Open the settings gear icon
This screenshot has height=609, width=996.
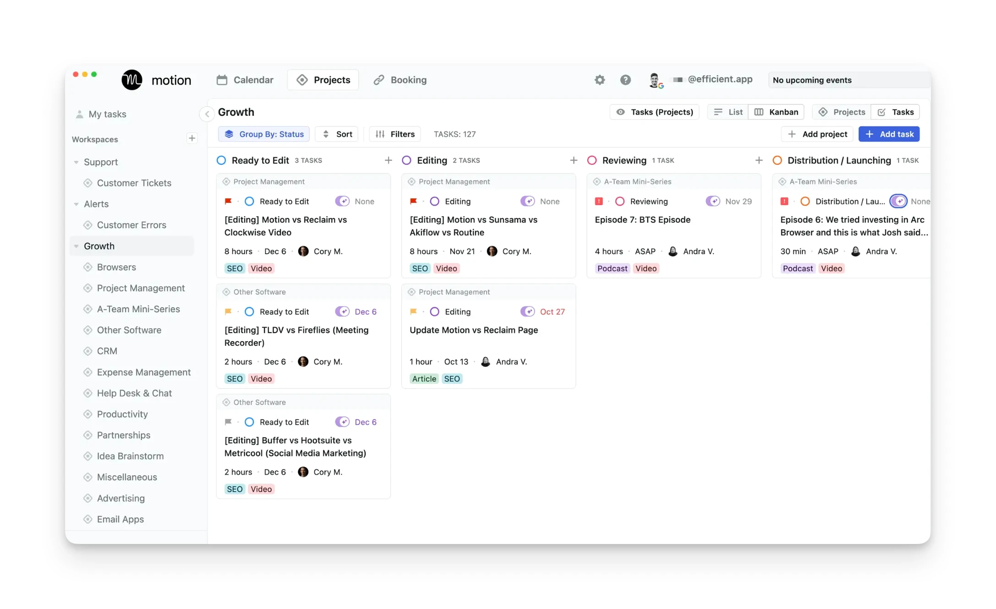600,80
